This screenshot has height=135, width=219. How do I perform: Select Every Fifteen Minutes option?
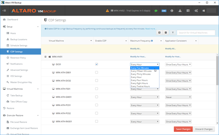point(145,71)
